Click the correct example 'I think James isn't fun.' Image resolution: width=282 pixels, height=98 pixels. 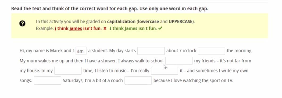133,28
